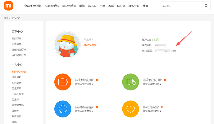
Task: Open 以旧换新订单 in sidebar
Action: 19,55
